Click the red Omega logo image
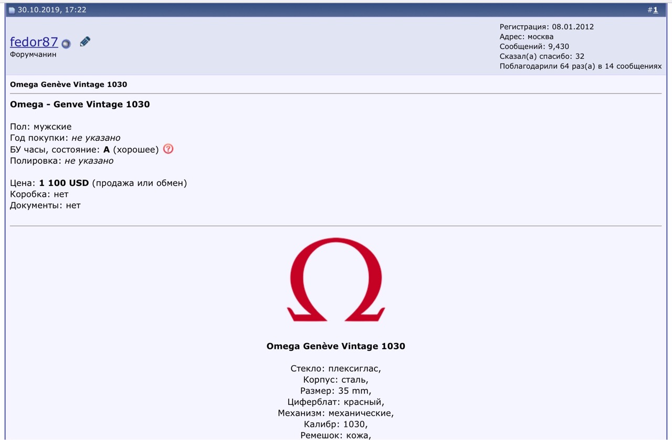The height and width of the screenshot is (440, 672). 336,279
